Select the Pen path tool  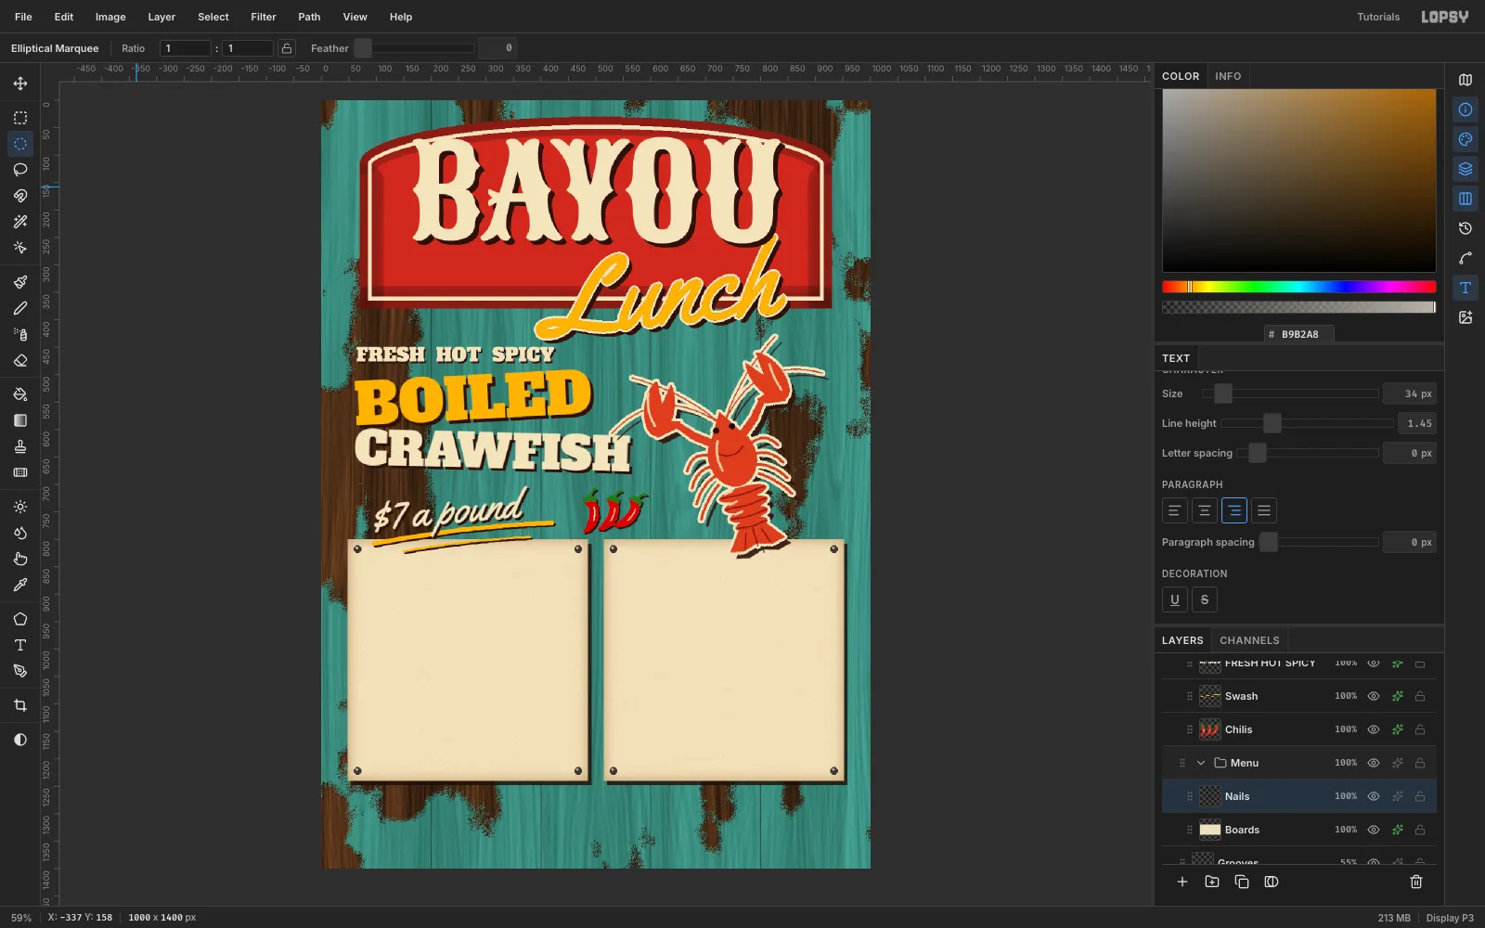(20, 671)
